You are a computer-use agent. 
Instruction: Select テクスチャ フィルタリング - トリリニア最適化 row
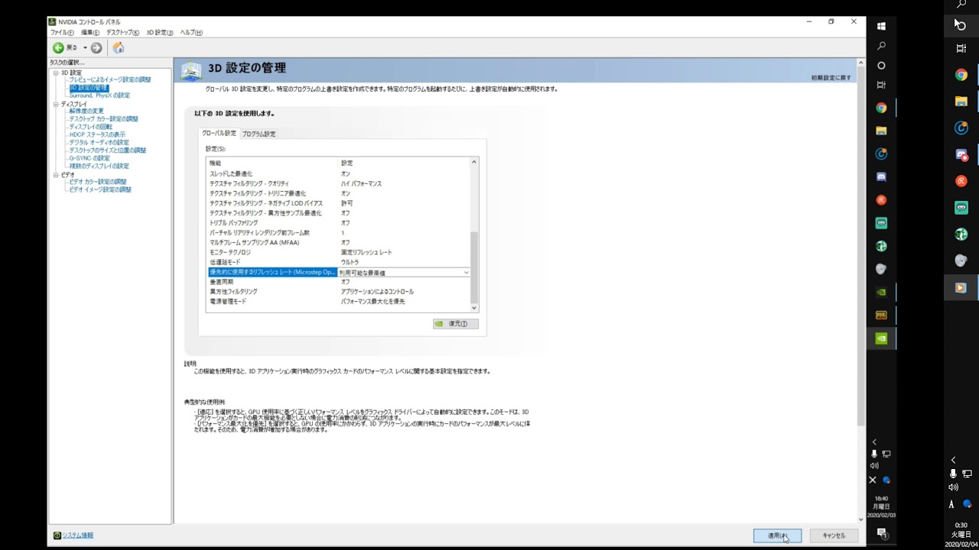click(x=338, y=194)
